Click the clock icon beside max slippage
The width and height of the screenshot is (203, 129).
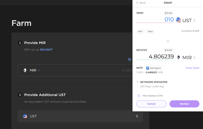click(139, 96)
